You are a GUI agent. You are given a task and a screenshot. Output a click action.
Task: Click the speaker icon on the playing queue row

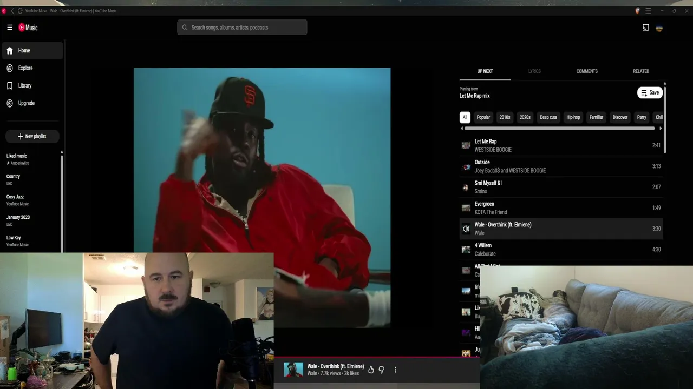pyautogui.click(x=466, y=229)
